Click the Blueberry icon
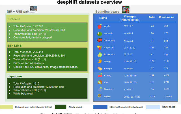 click(100, 89)
